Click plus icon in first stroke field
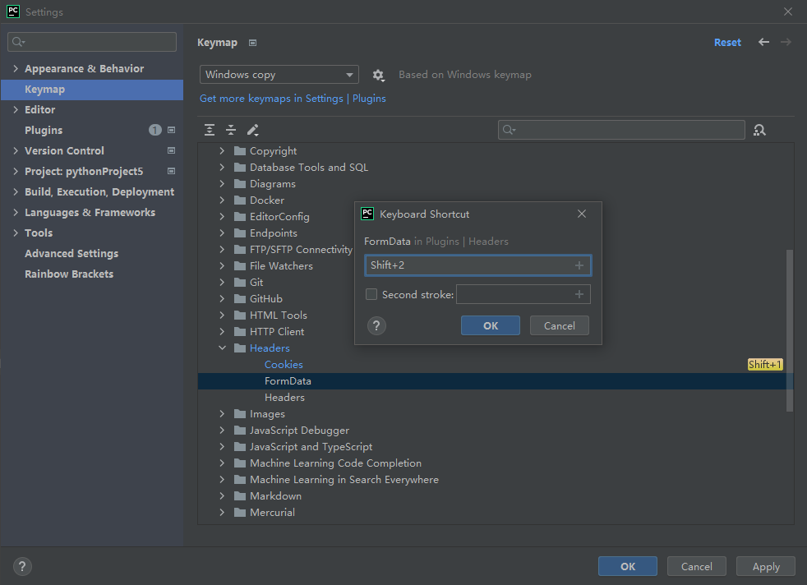The width and height of the screenshot is (807, 585). pyautogui.click(x=579, y=265)
